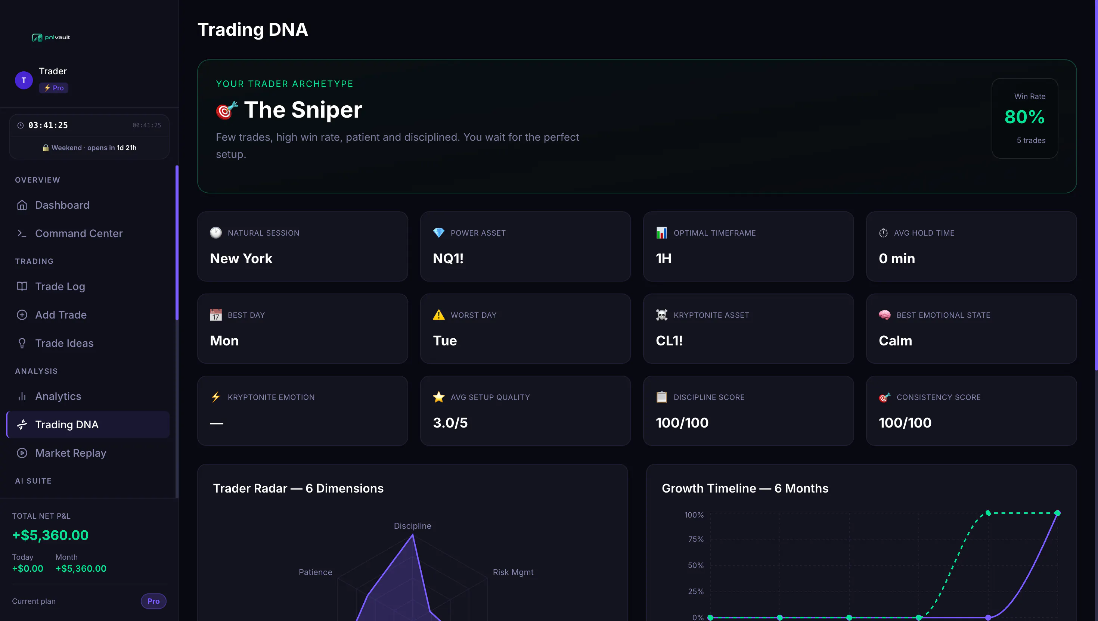Select the Optimal Timeframe 1H card

[748, 246]
